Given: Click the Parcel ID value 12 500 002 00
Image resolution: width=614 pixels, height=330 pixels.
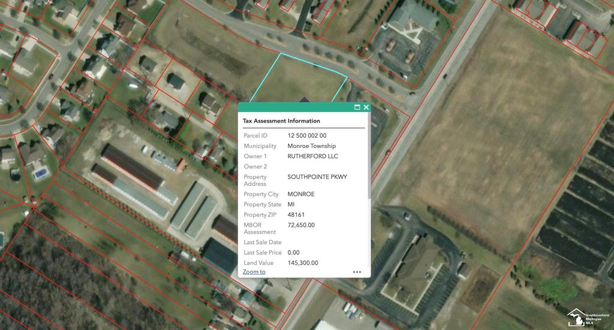Looking at the screenshot, I should 307,136.
